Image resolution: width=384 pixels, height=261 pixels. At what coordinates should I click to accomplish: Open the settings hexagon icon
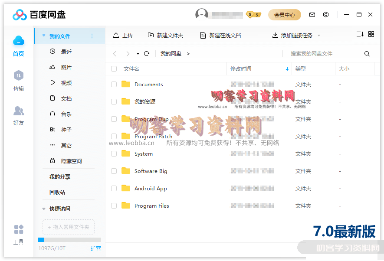coord(326,15)
